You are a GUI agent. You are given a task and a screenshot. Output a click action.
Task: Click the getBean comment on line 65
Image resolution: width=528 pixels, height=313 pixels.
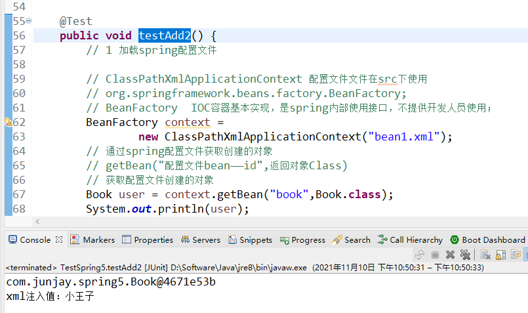click(216, 165)
